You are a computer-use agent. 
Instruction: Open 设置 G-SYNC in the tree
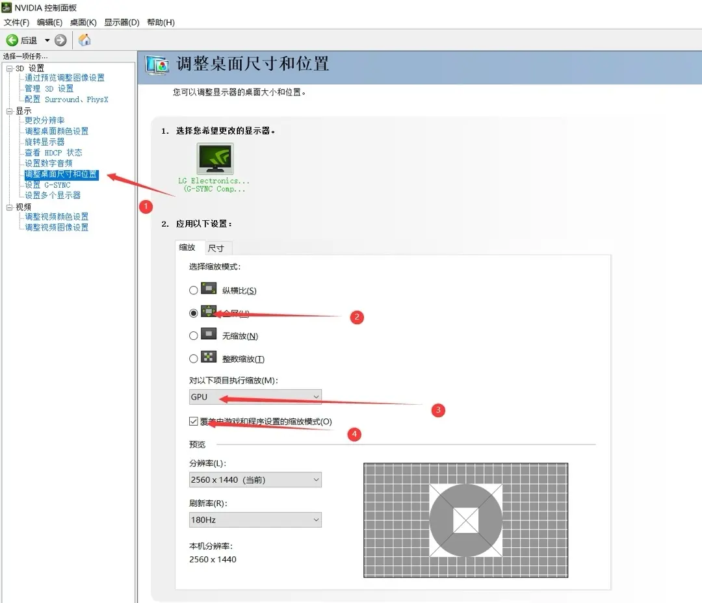click(x=47, y=185)
